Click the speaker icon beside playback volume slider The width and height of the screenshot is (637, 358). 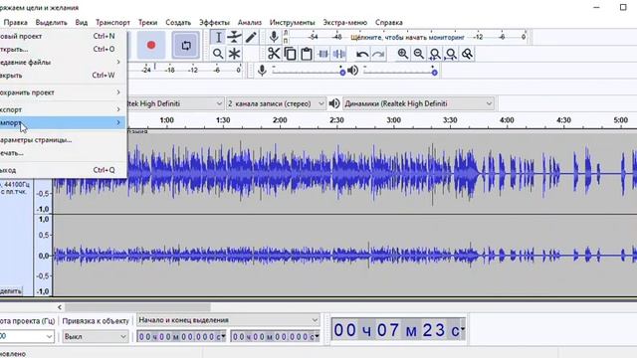352,71
